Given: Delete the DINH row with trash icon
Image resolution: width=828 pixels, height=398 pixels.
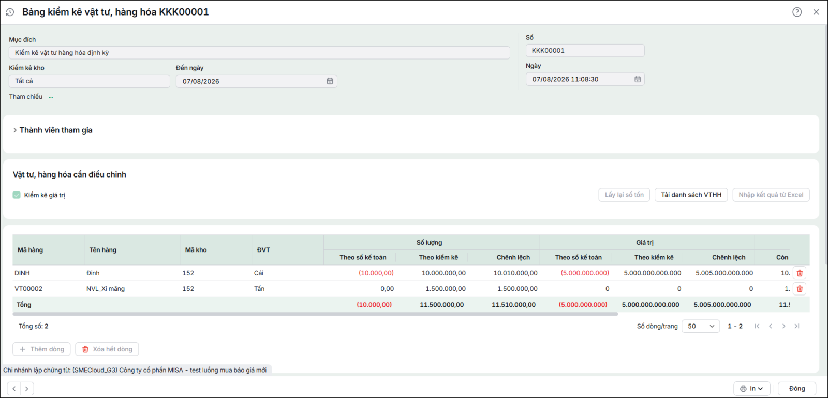Looking at the screenshot, I should 800,273.
